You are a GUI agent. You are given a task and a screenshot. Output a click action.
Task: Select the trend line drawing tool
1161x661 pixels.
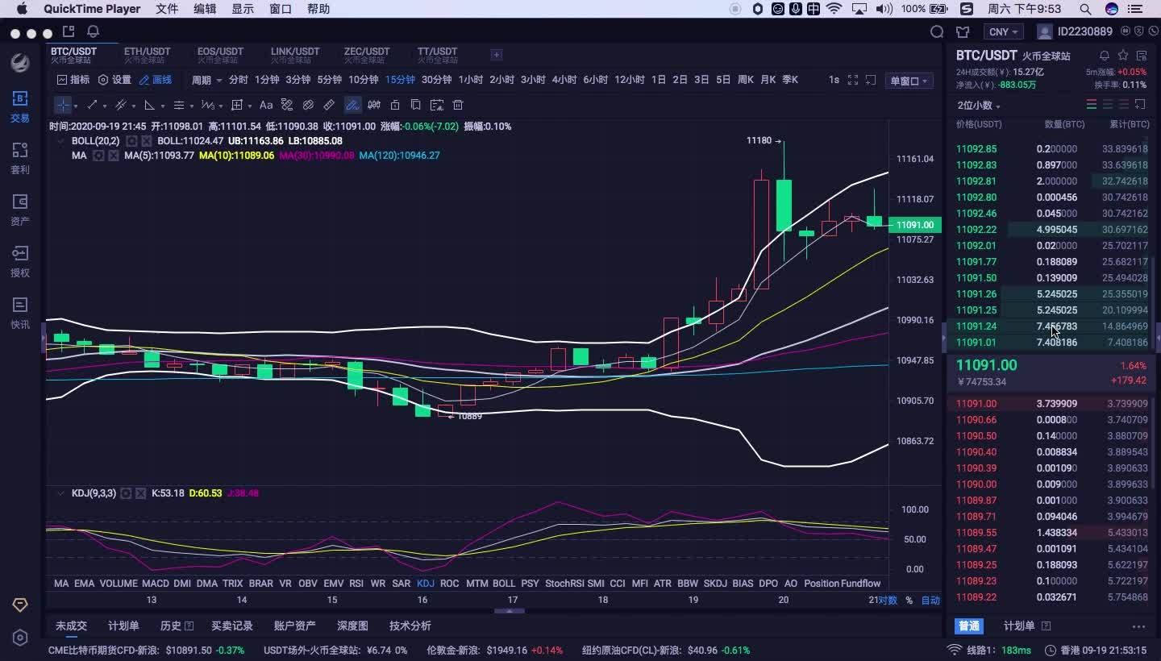point(92,105)
